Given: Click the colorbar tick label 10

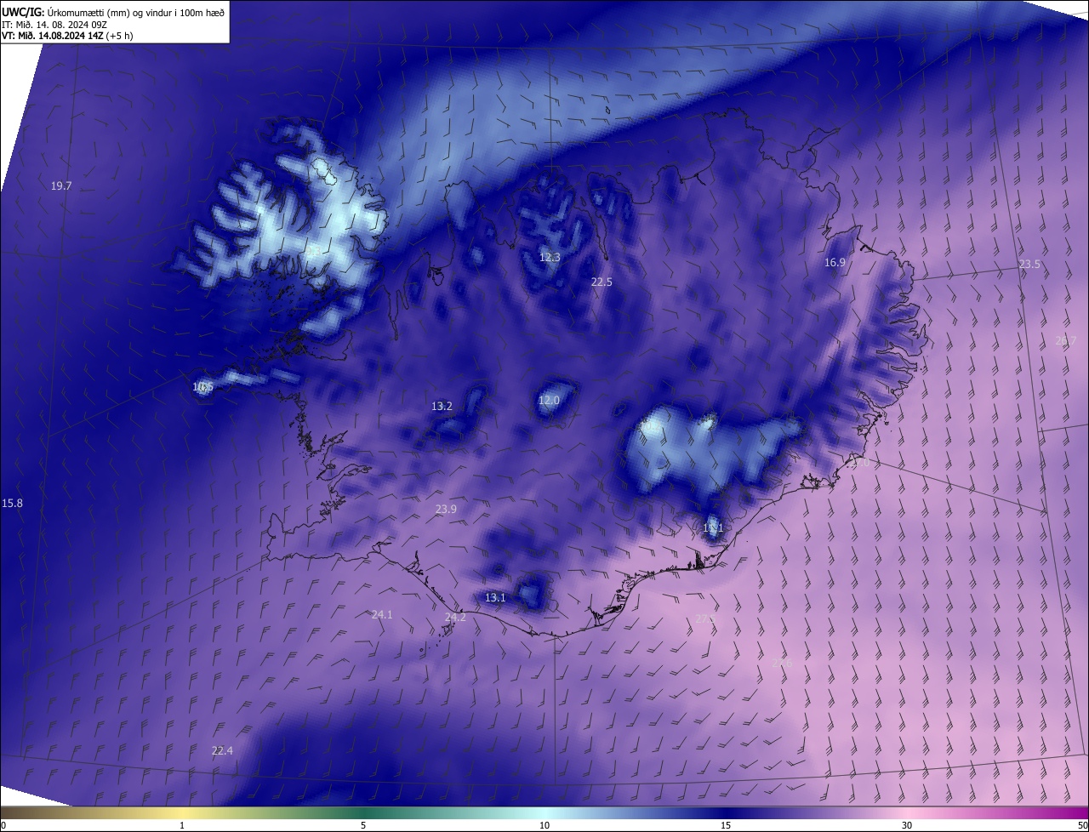Looking at the screenshot, I should [544, 825].
